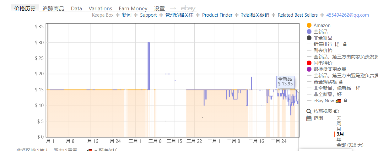Viewport: 389px width, 151px height.
Task: Toggle 黄金购买框 series in legend
Action: click(x=325, y=82)
